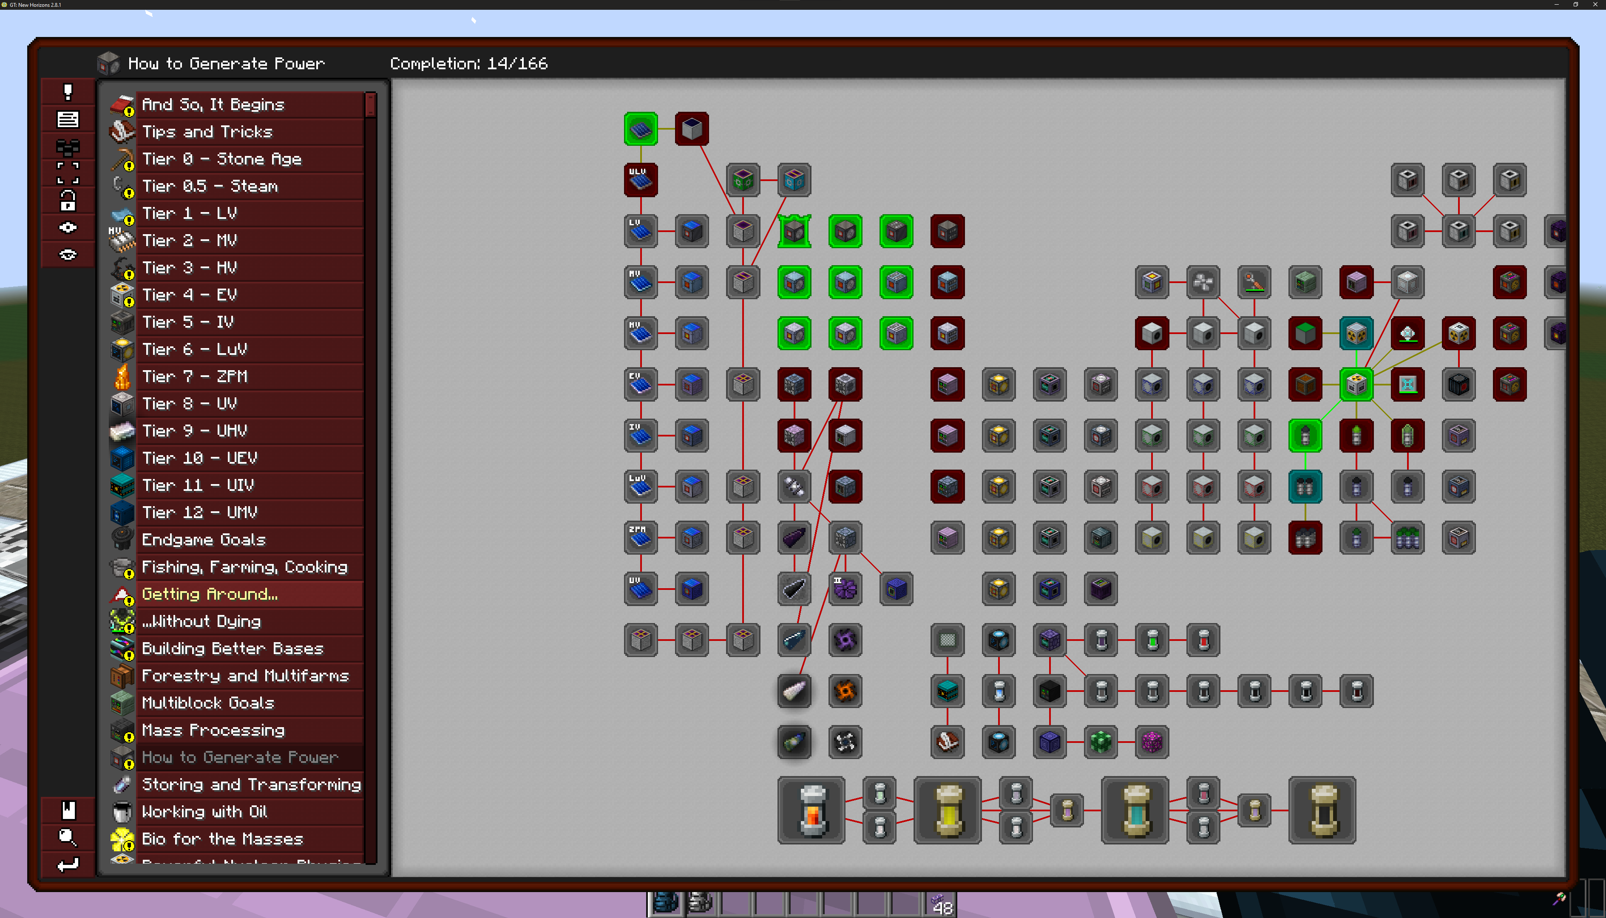Click the fullscreen corner brackets icon
The width and height of the screenshot is (1606, 918).
pyautogui.click(x=68, y=173)
